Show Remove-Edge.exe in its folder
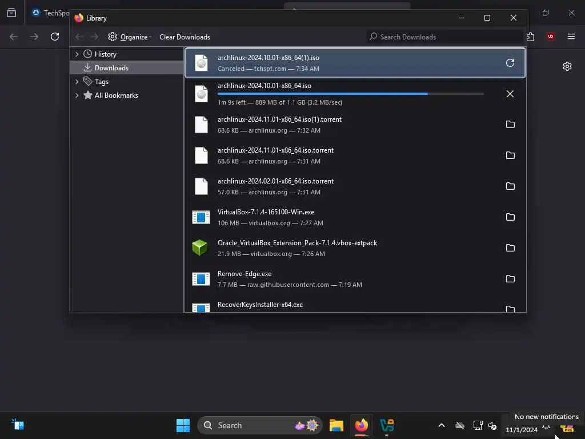Image resolution: width=585 pixels, height=439 pixels. pyautogui.click(x=510, y=279)
